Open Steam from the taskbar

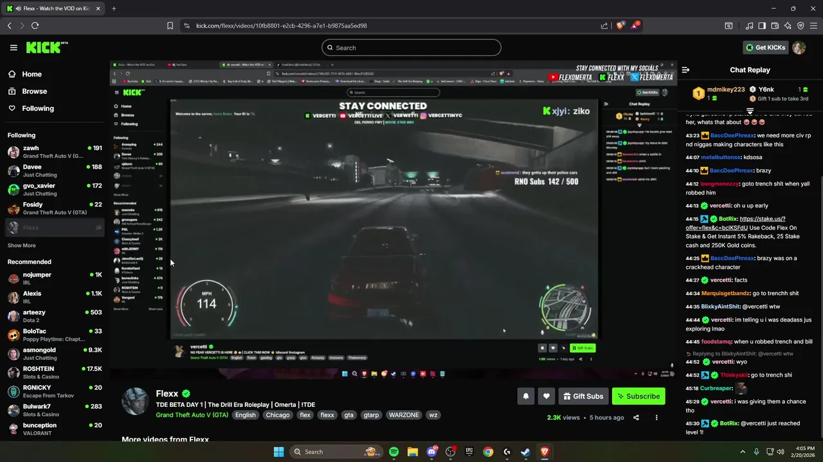(x=525, y=452)
